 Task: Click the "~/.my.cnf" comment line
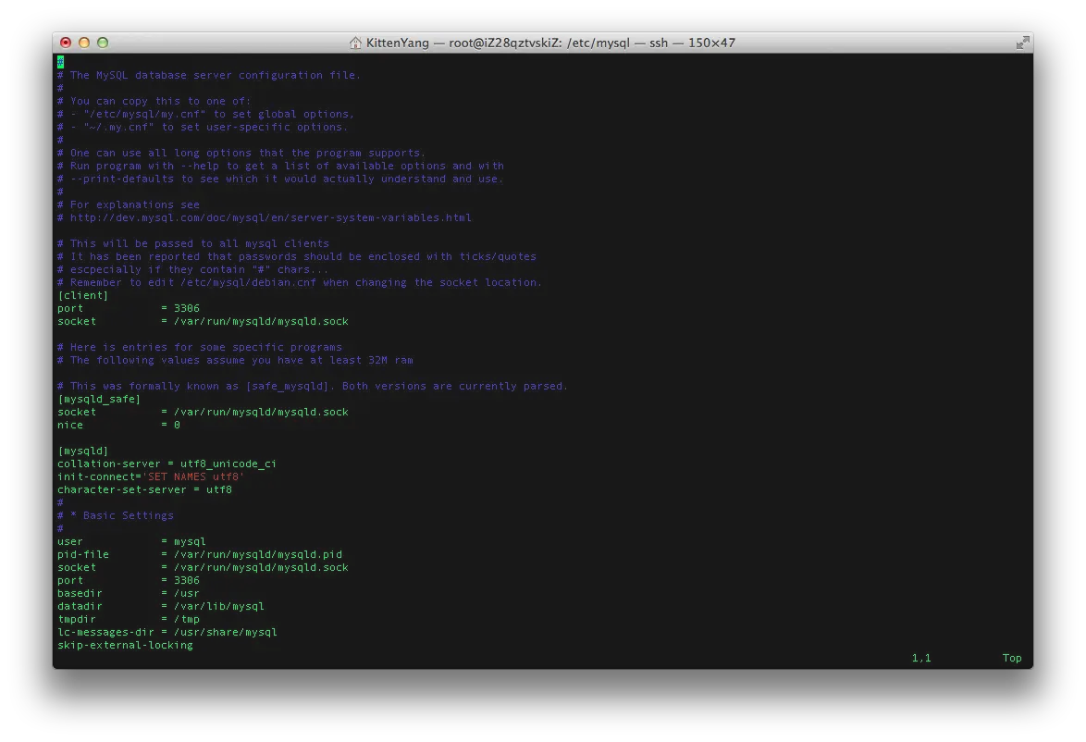coord(203,128)
